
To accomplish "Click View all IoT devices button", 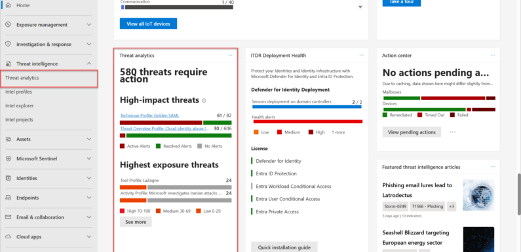I will click(149, 24).
